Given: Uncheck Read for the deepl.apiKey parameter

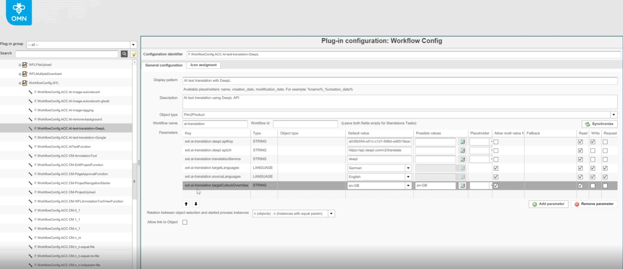Looking at the screenshot, I should pyautogui.click(x=581, y=142).
